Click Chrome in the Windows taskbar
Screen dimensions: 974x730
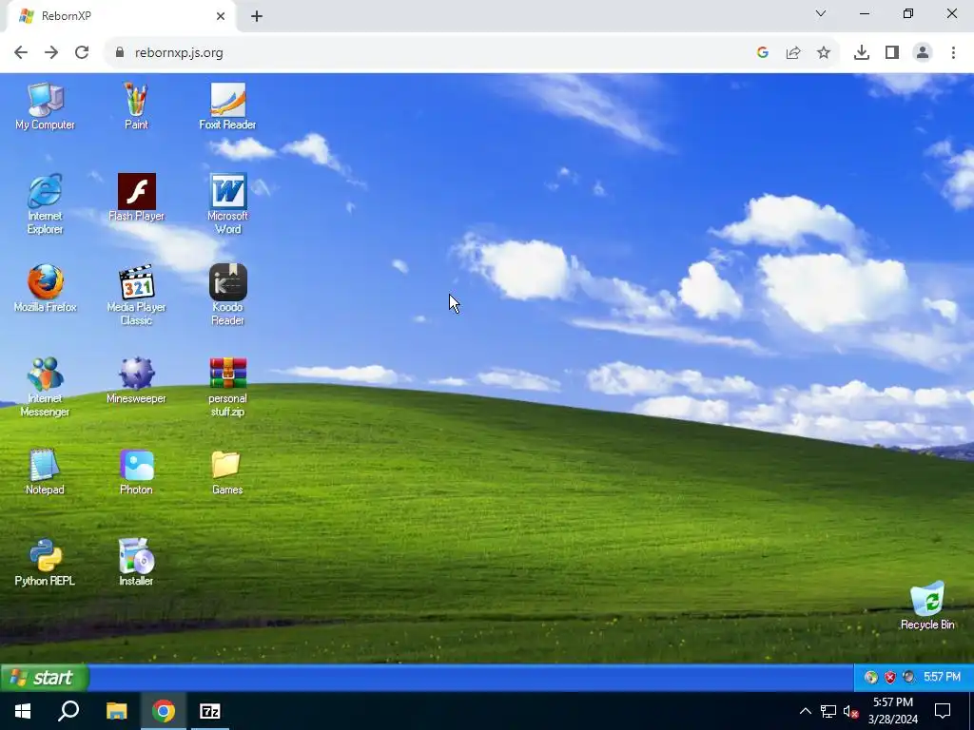click(164, 711)
